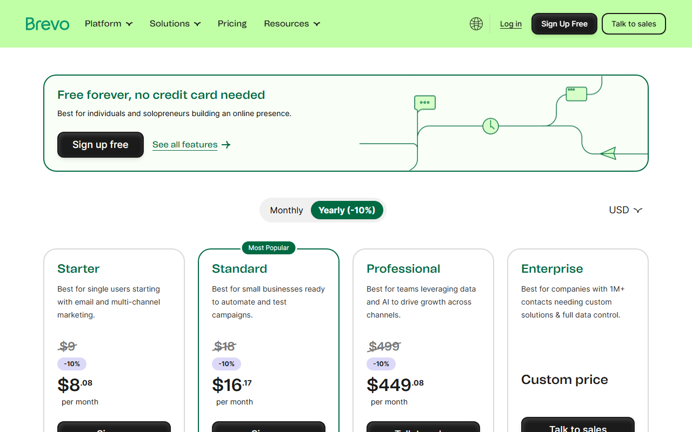
Task: Click the $449.08 Professional price
Action: coord(395,385)
